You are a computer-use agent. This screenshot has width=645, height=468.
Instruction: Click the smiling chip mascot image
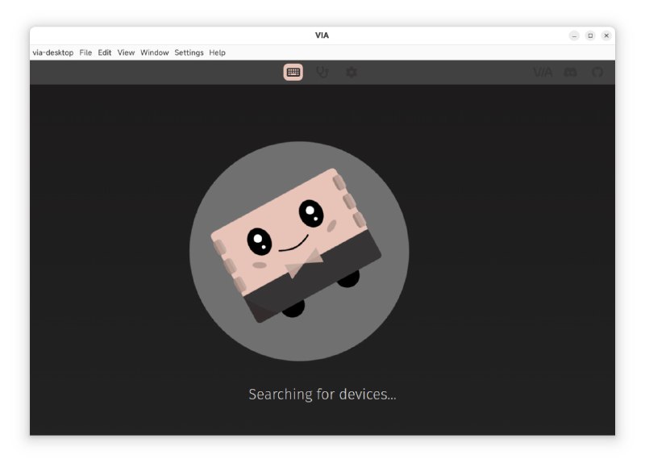point(299,251)
